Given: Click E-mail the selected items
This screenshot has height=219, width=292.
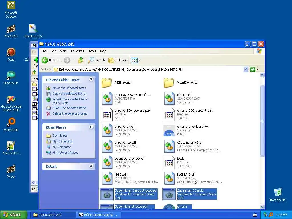Looking at the screenshot, I should (69, 108).
